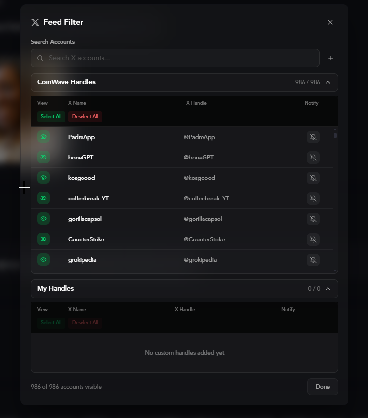This screenshot has width=368, height=418.
Task: Click the My Handles header title
Action: pos(56,288)
